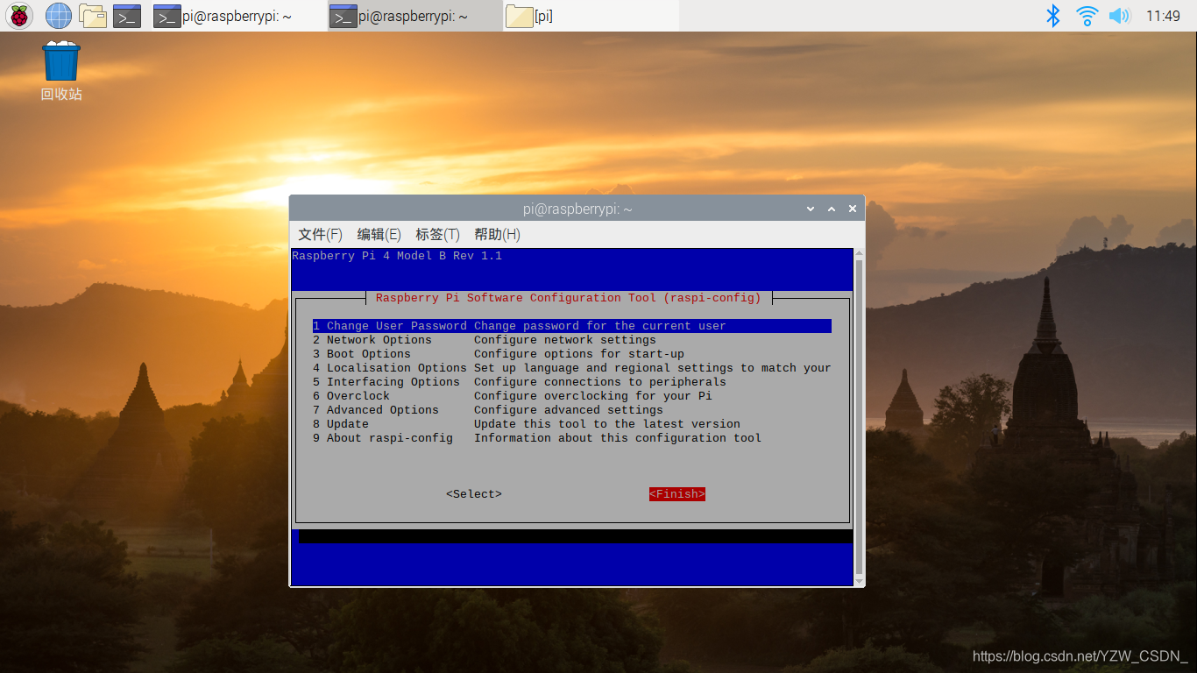Image resolution: width=1197 pixels, height=673 pixels.
Task: Click the <Finish> button
Action: [677, 494]
